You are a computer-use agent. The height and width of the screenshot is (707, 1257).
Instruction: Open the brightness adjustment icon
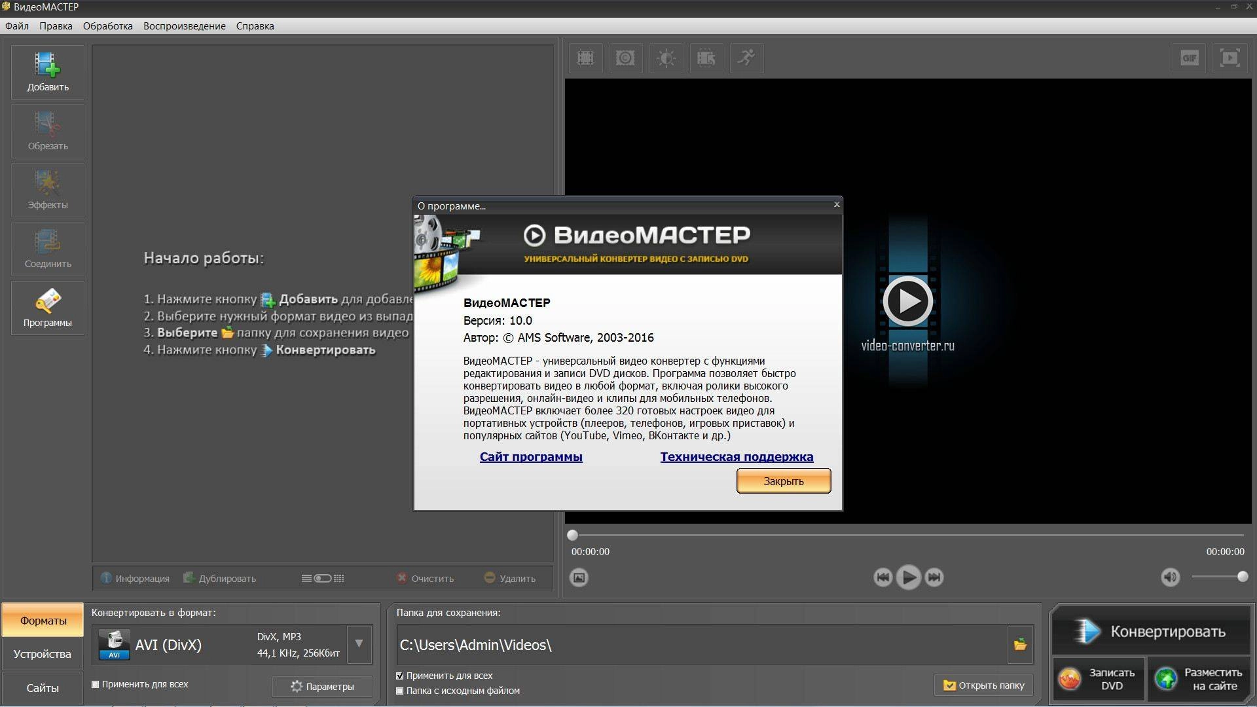[666, 58]
